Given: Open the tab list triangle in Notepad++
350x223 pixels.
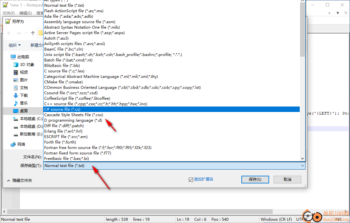Looking at the screenshot, I should click(338, 13).
